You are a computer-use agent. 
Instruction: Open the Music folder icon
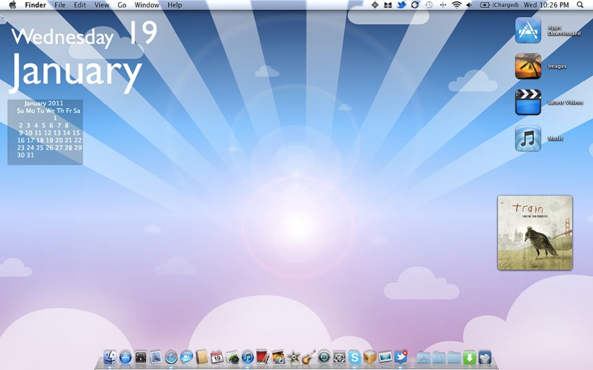[x=528, y=139]
